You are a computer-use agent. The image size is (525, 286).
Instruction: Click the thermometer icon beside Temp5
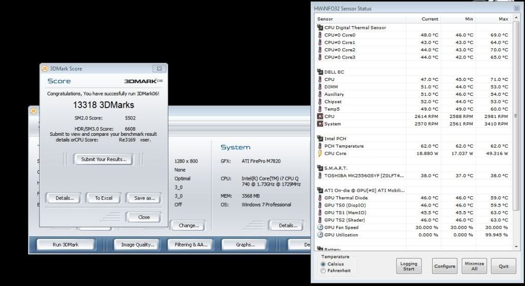(320, 109)
